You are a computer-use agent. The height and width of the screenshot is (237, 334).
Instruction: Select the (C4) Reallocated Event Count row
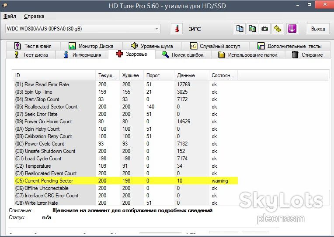[x=126, y=173]
